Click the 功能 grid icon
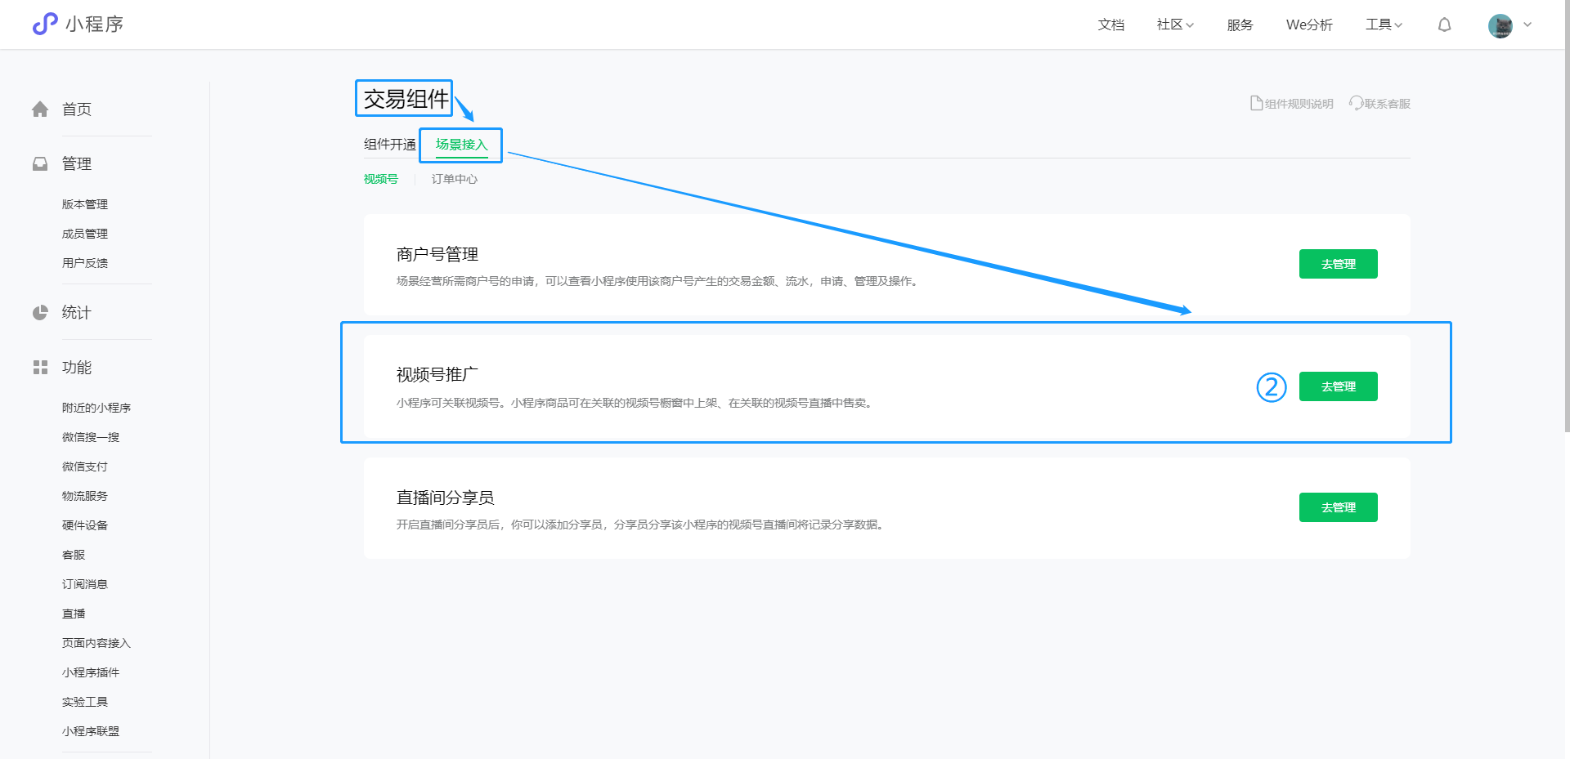The width and height of the screenshot is (1570, 759). [x=40, y=368]
